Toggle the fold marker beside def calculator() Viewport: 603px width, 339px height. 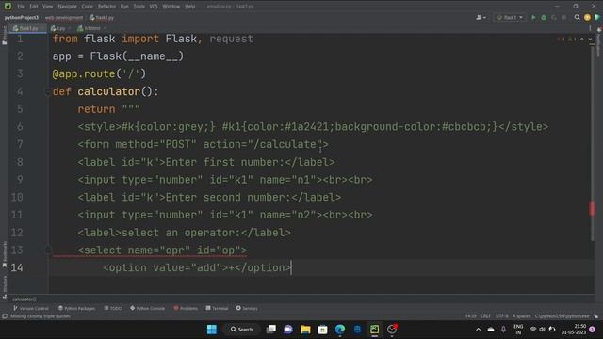click(x=48, y=92)
